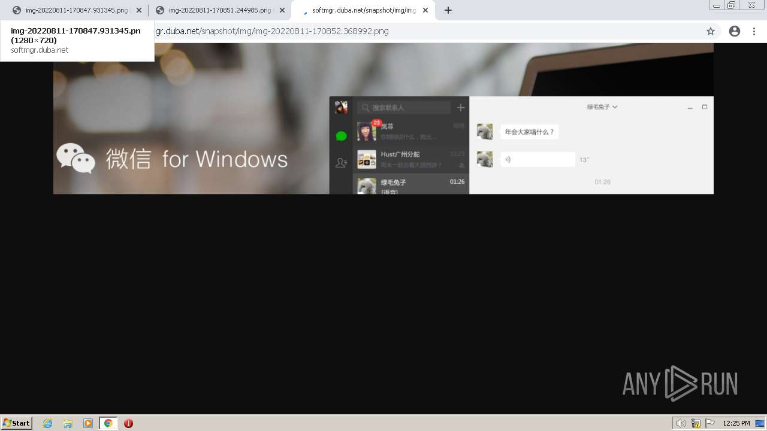Close the img-20220811-170847 tab
Image resolution: width=767 pixels, height=431 pixels.
139,10
